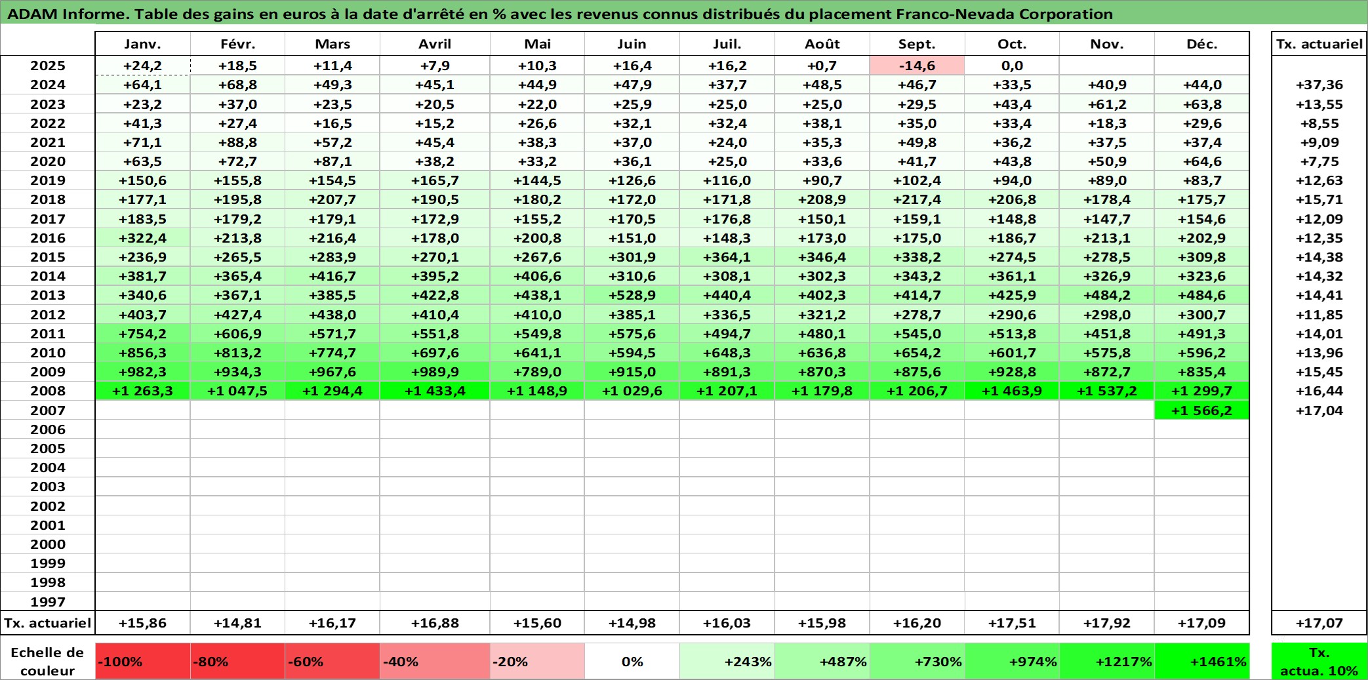Screen dimensions: 1368x680
Task: Click the -20% color scale swatch
Action: click(537, 661)
